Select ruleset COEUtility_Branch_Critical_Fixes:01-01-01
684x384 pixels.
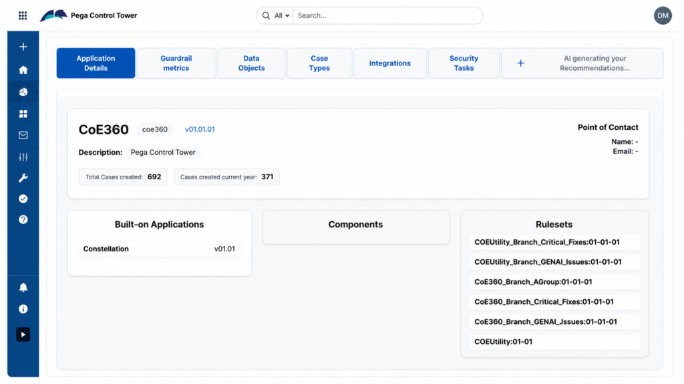554,242
